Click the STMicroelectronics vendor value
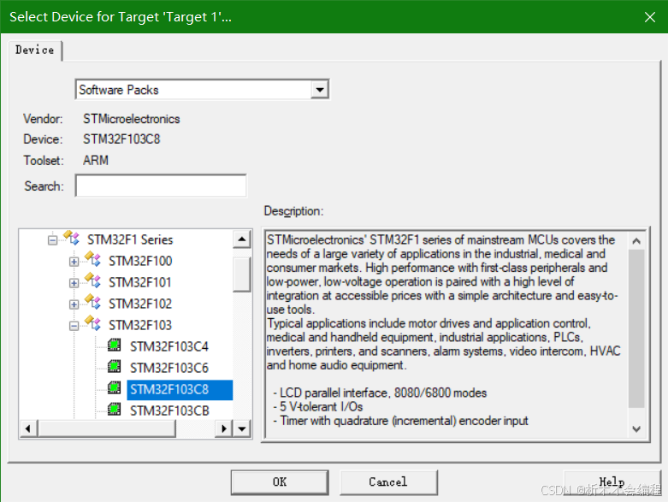Screen dimensions: 668x502 click(x=132, y=119)
